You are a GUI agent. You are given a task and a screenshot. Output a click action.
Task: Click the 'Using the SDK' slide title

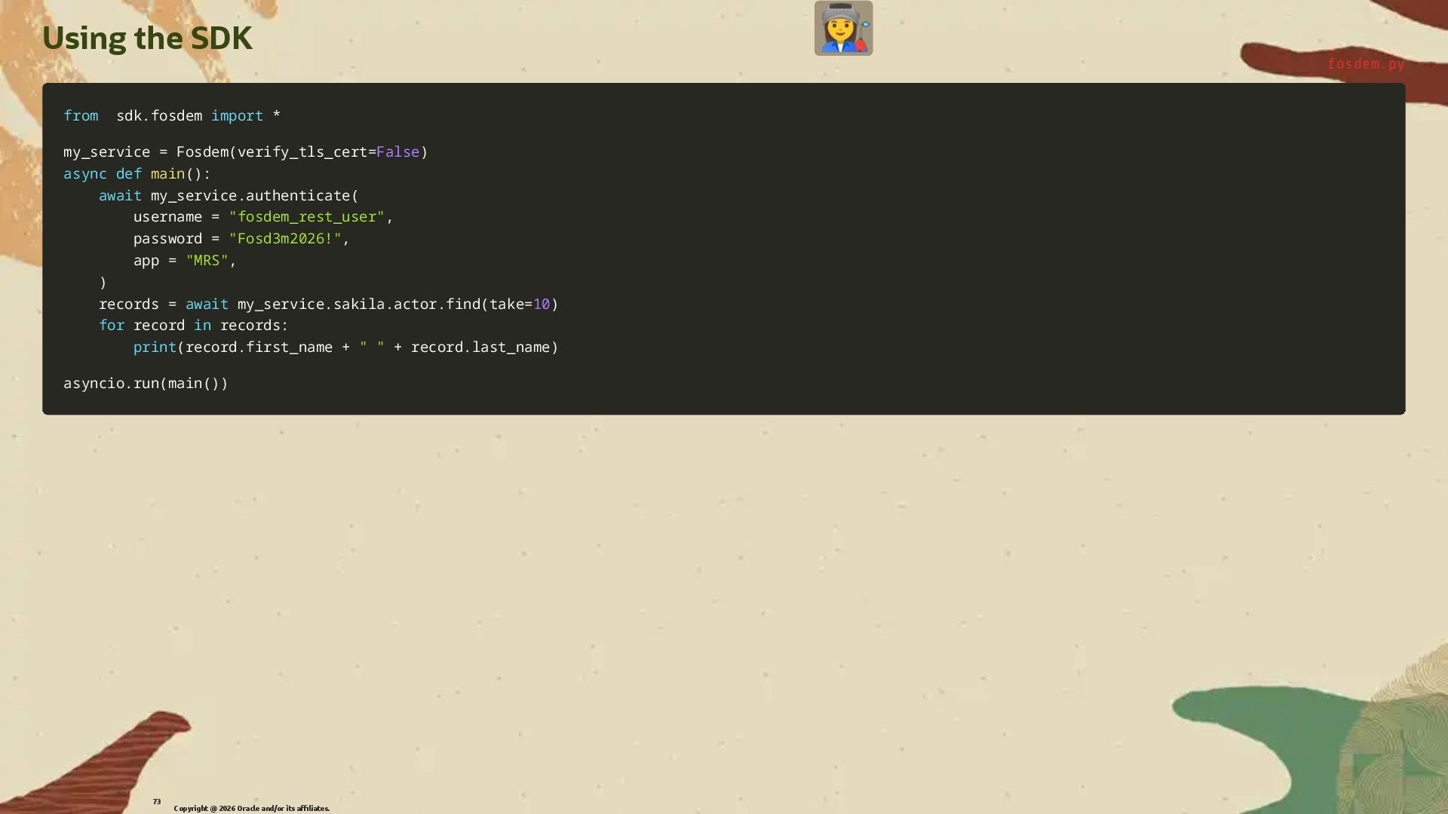coord(147,38)
